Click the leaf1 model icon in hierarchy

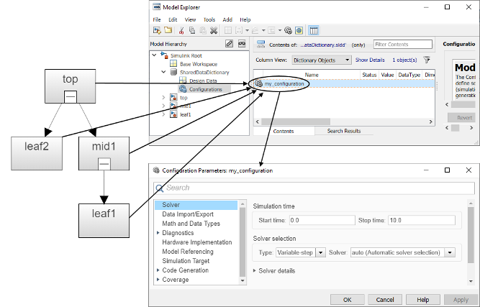[173, 114]
